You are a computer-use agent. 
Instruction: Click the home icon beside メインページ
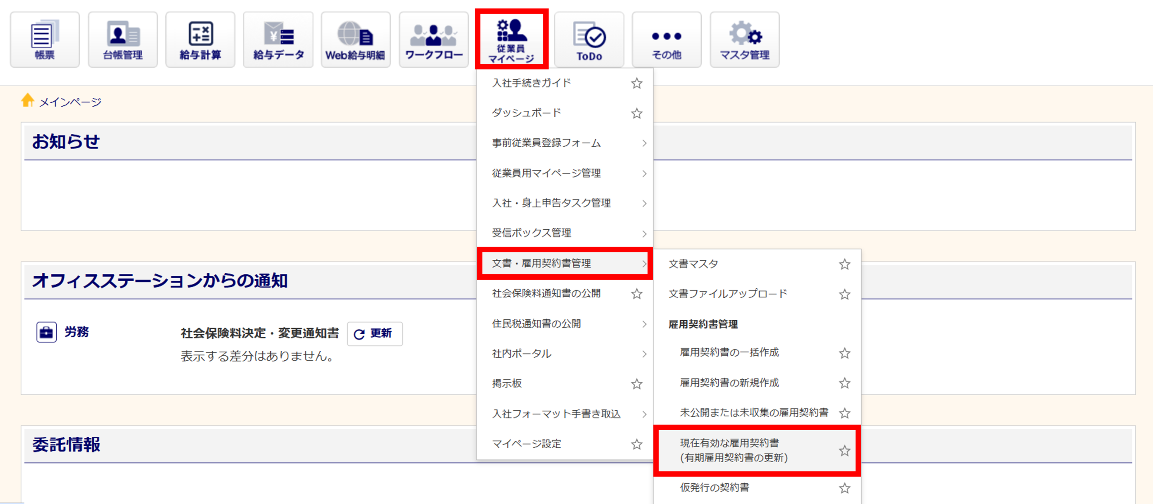[27, 100]
